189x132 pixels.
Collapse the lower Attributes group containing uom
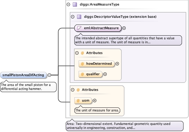click(72, 90)
